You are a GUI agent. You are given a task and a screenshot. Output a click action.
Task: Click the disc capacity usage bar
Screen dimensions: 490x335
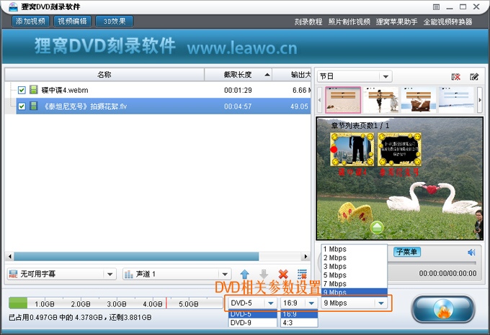(x=115, y=303)
